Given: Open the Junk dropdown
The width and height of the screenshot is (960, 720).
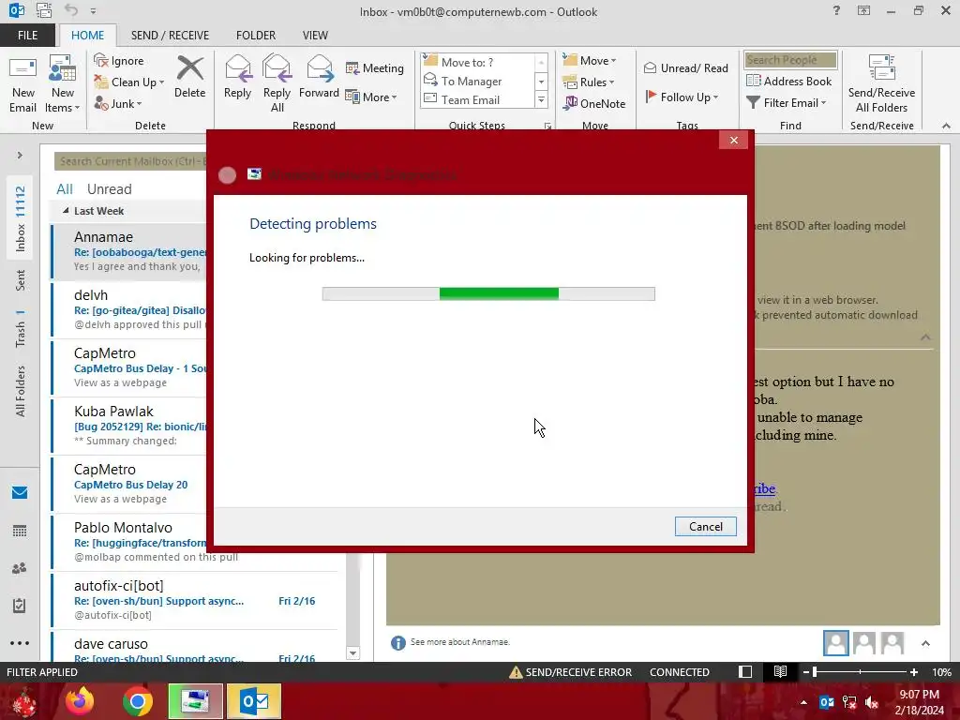Looking at the screenshot, I should coord(118,103).
